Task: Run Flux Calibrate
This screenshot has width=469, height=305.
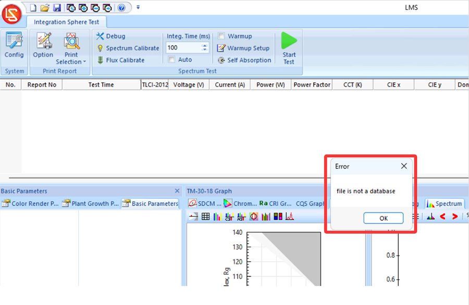Action: coord(120,60)
